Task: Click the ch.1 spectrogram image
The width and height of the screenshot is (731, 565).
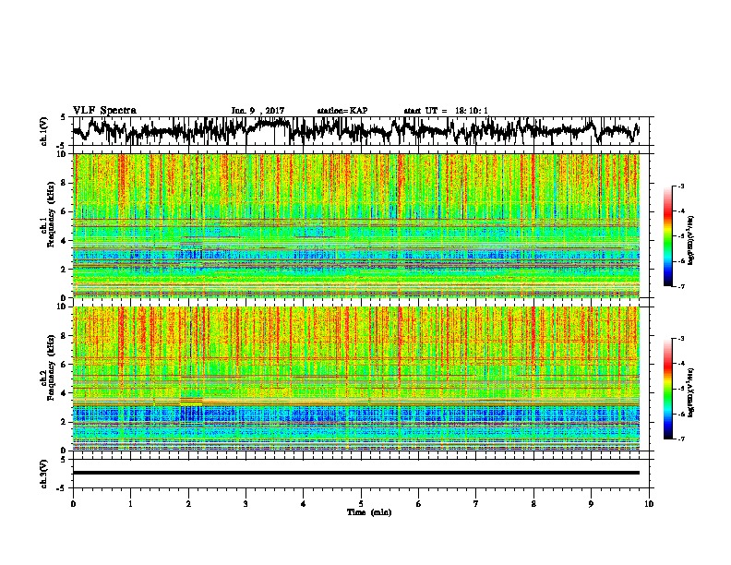Action: (356, 225)
